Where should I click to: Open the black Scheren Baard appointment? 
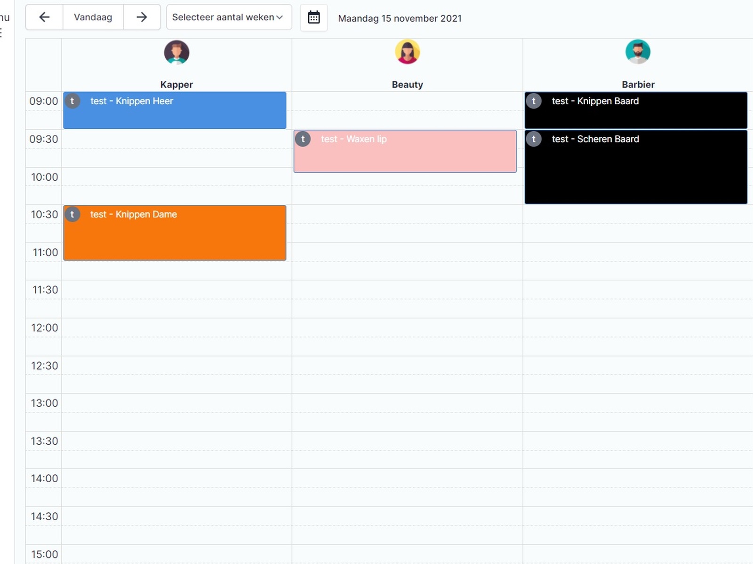636,167
